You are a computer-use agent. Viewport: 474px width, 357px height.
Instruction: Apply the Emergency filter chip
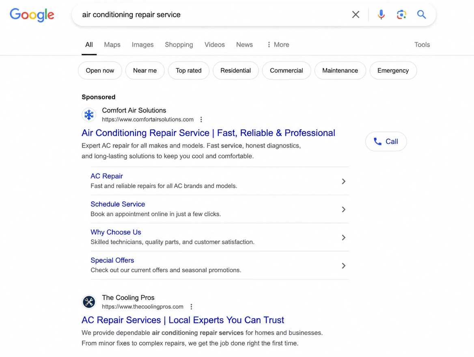pos(393,71)
